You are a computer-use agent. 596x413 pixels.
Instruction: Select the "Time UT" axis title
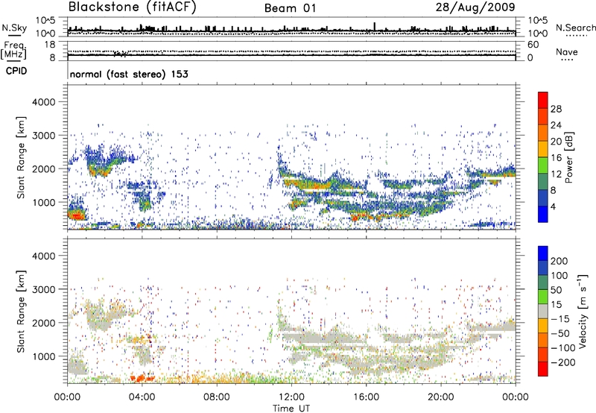291,409
